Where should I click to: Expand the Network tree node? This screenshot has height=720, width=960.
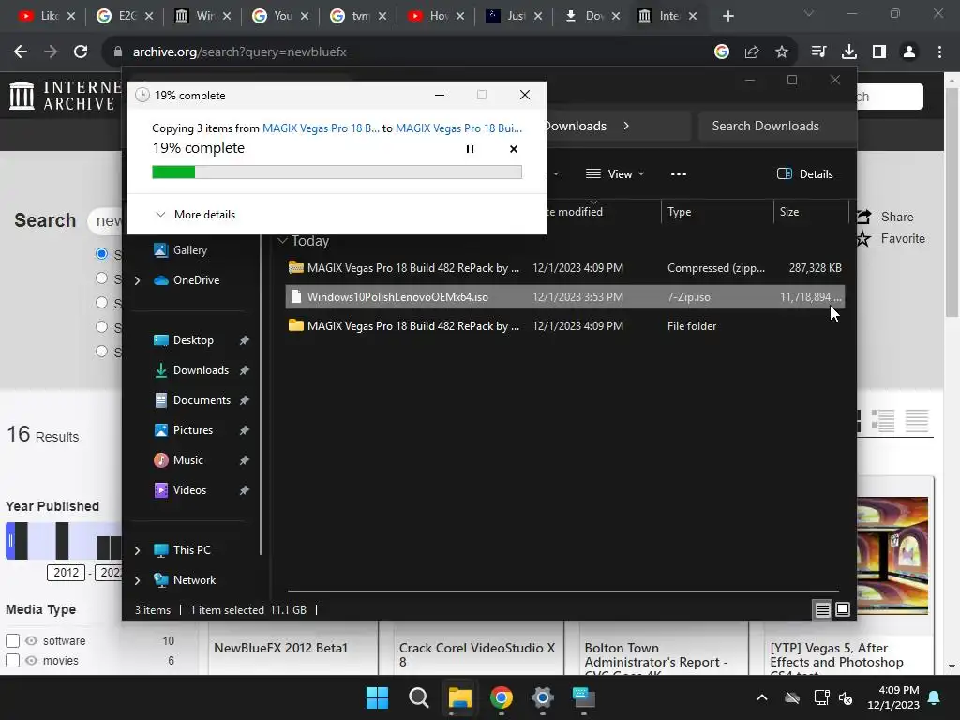[137, 579]
